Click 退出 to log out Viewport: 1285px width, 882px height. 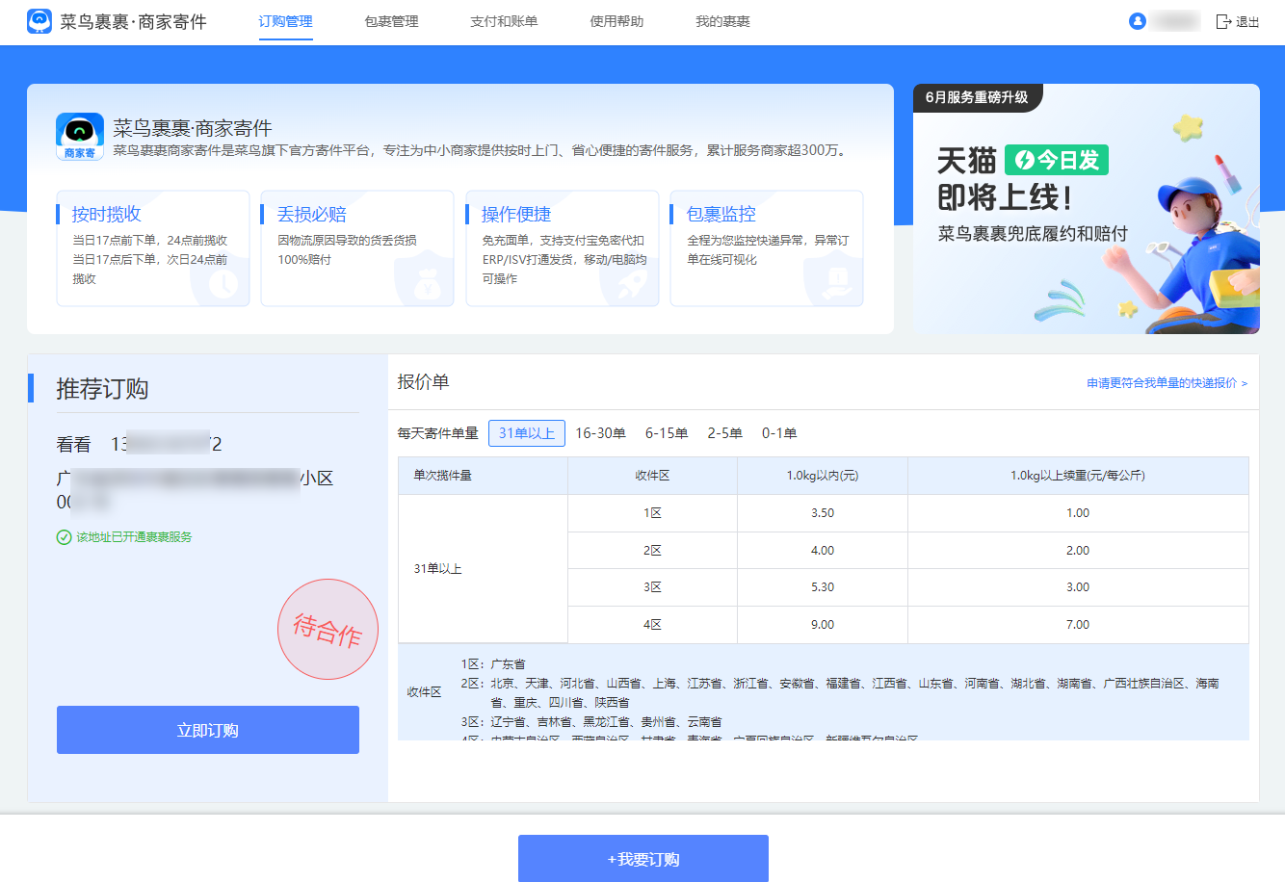(x=1247, y=21)
